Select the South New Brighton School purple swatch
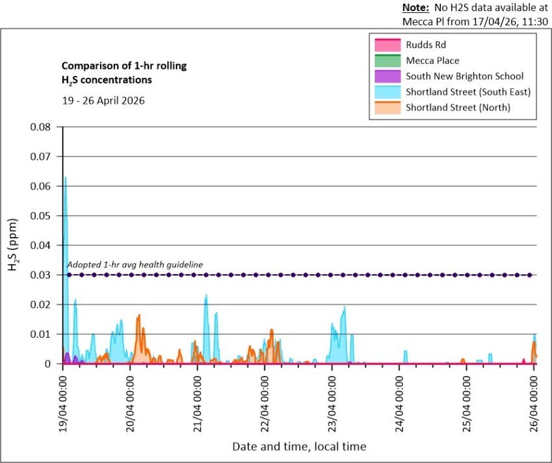Image resolution: width=552 pixels, height=463 pixels. 387,76
